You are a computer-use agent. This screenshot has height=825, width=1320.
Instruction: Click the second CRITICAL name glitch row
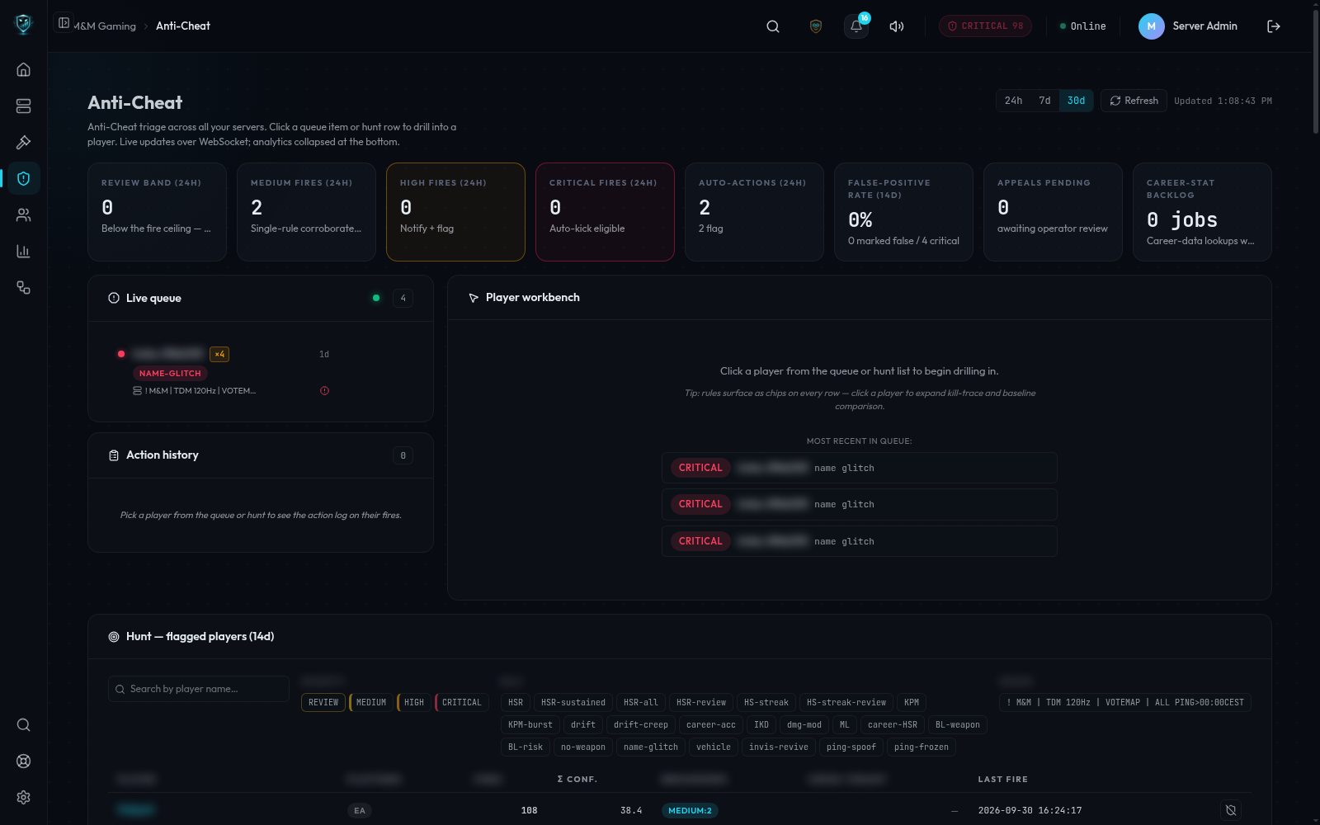click(x=859, y=504)
